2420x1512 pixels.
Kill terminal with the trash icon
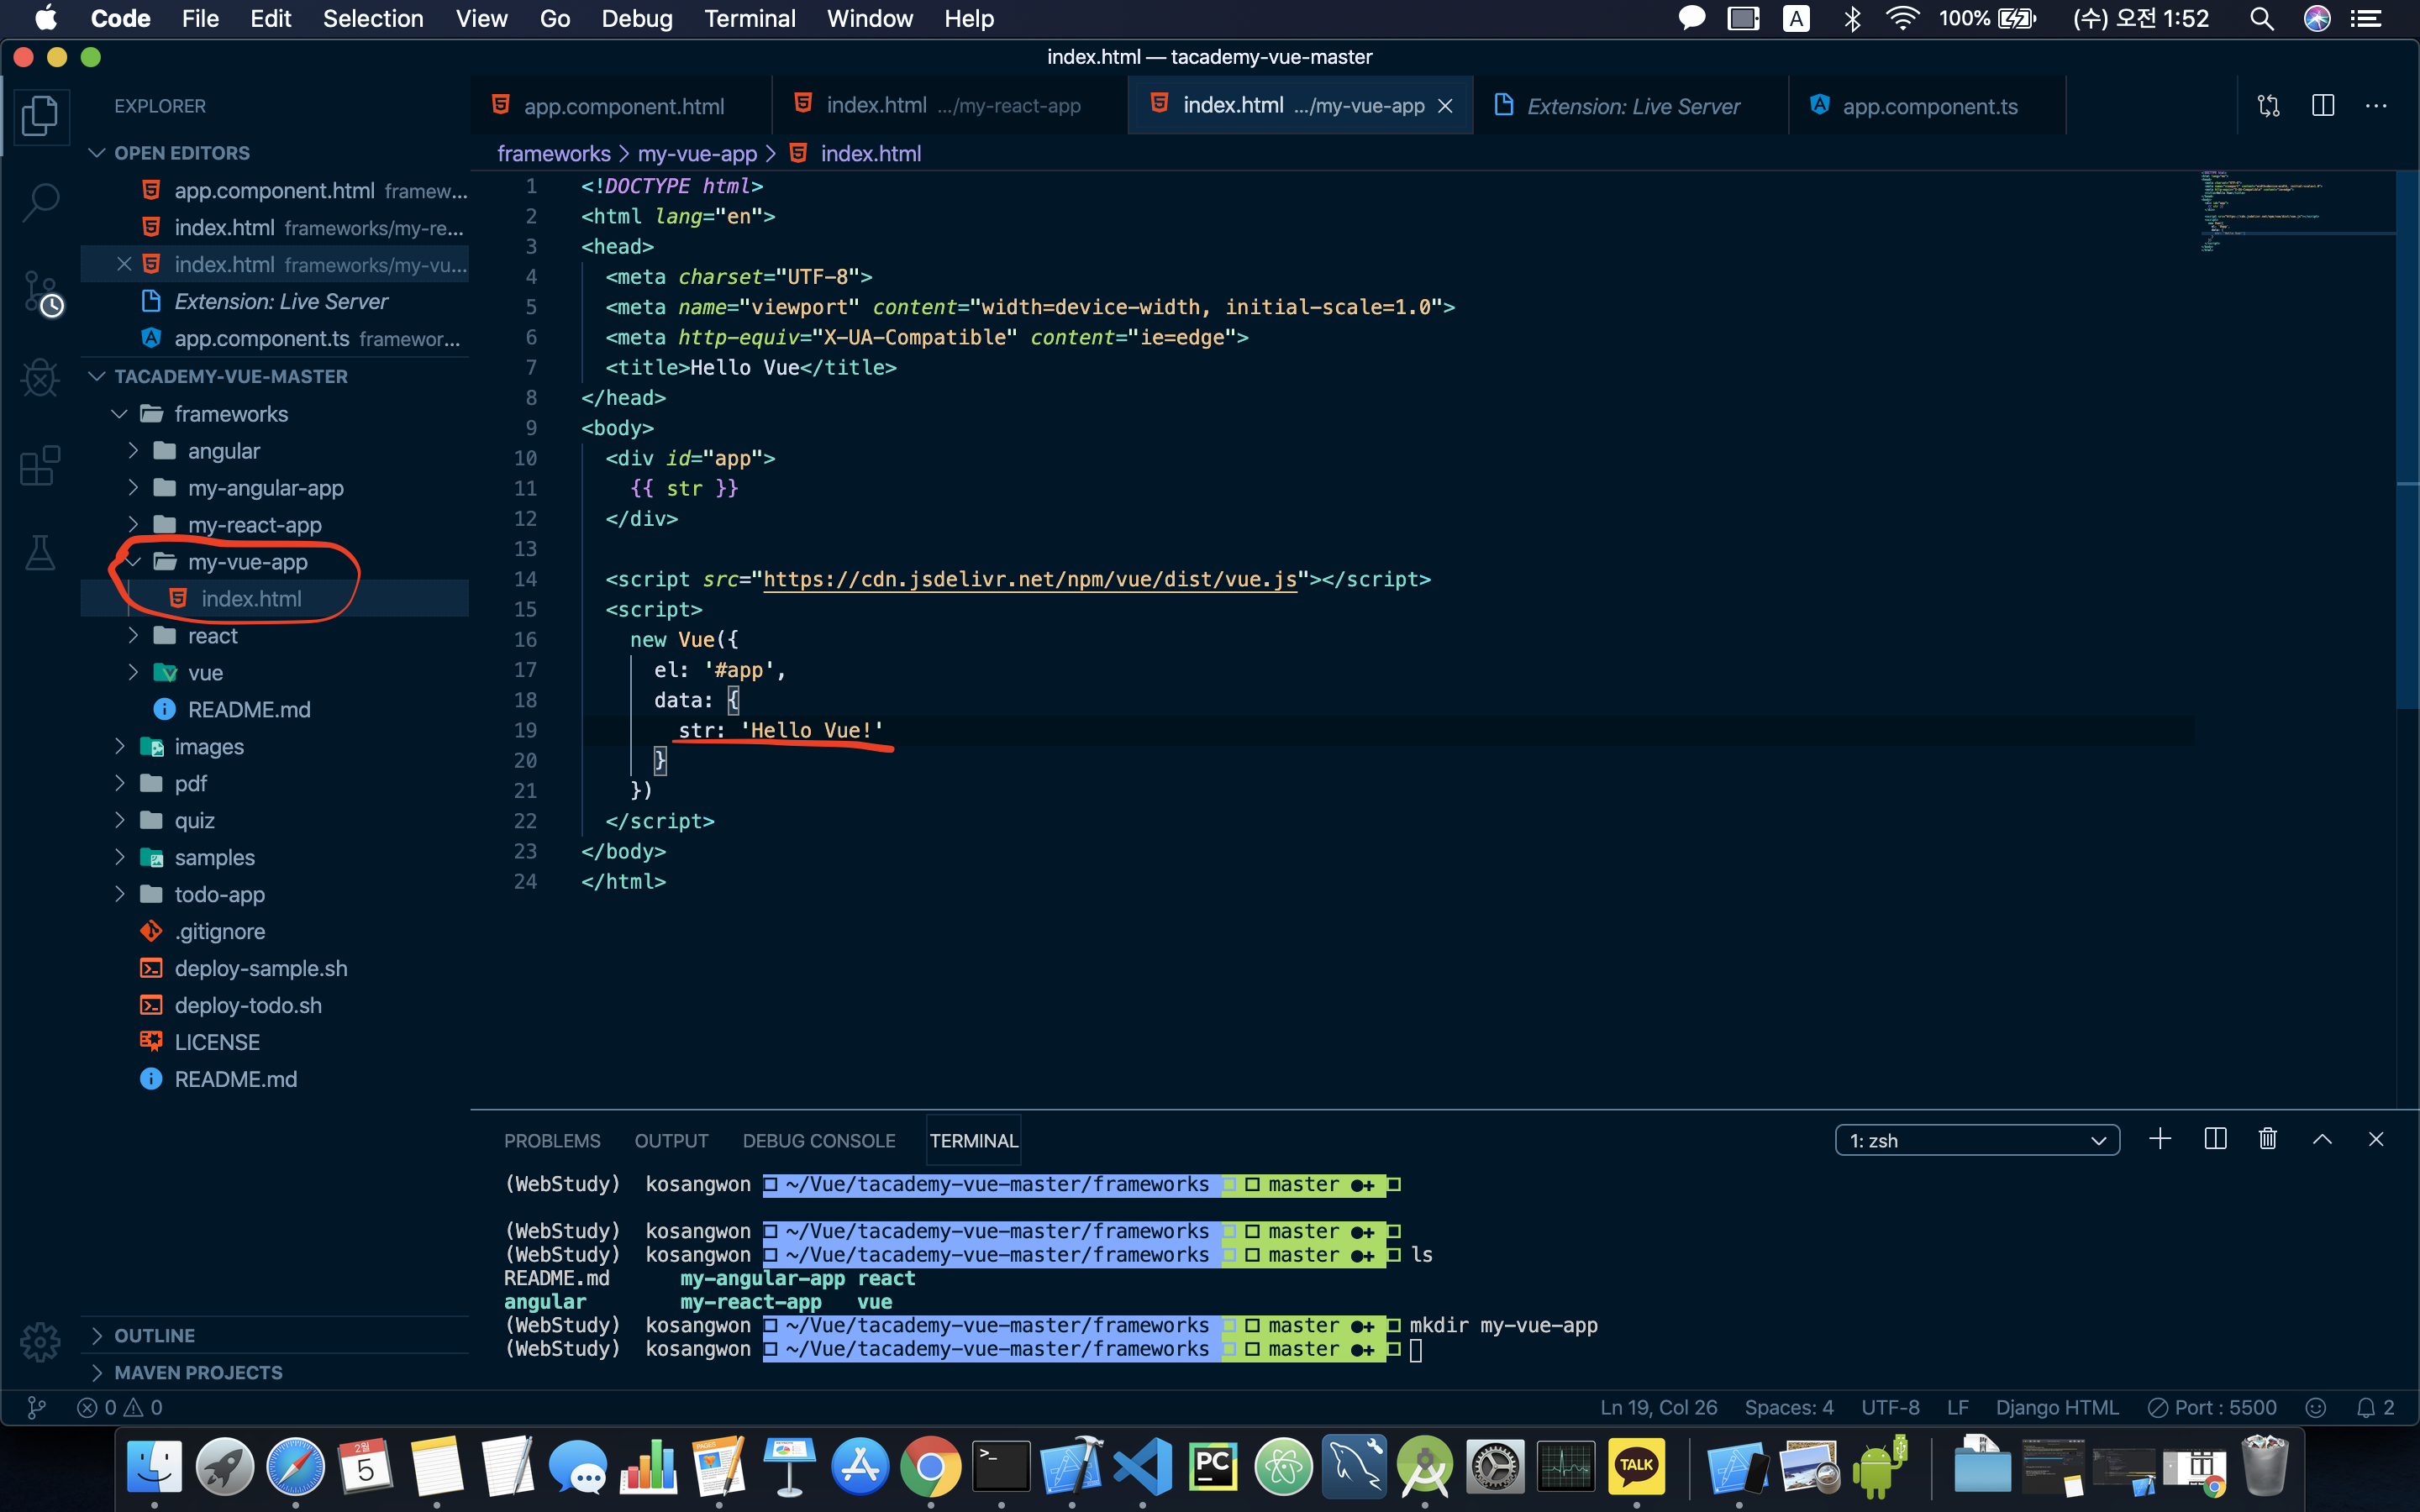[2267, 1140]
